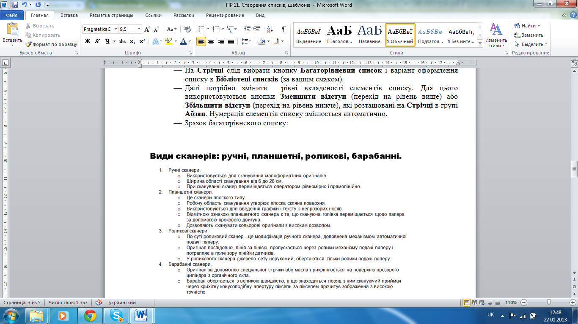Click the 'украинский' language indicator
The height and width of the screenshot is (324, 578).
click(122, 302)
